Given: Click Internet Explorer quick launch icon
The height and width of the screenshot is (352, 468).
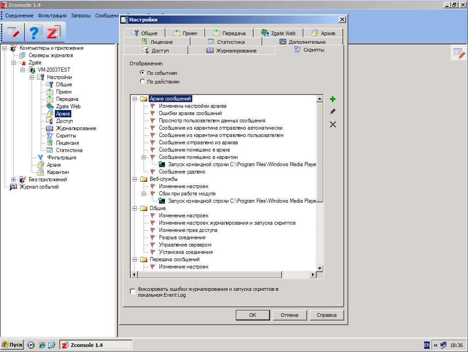Looking at the screenshot, I should click(42, 345).
